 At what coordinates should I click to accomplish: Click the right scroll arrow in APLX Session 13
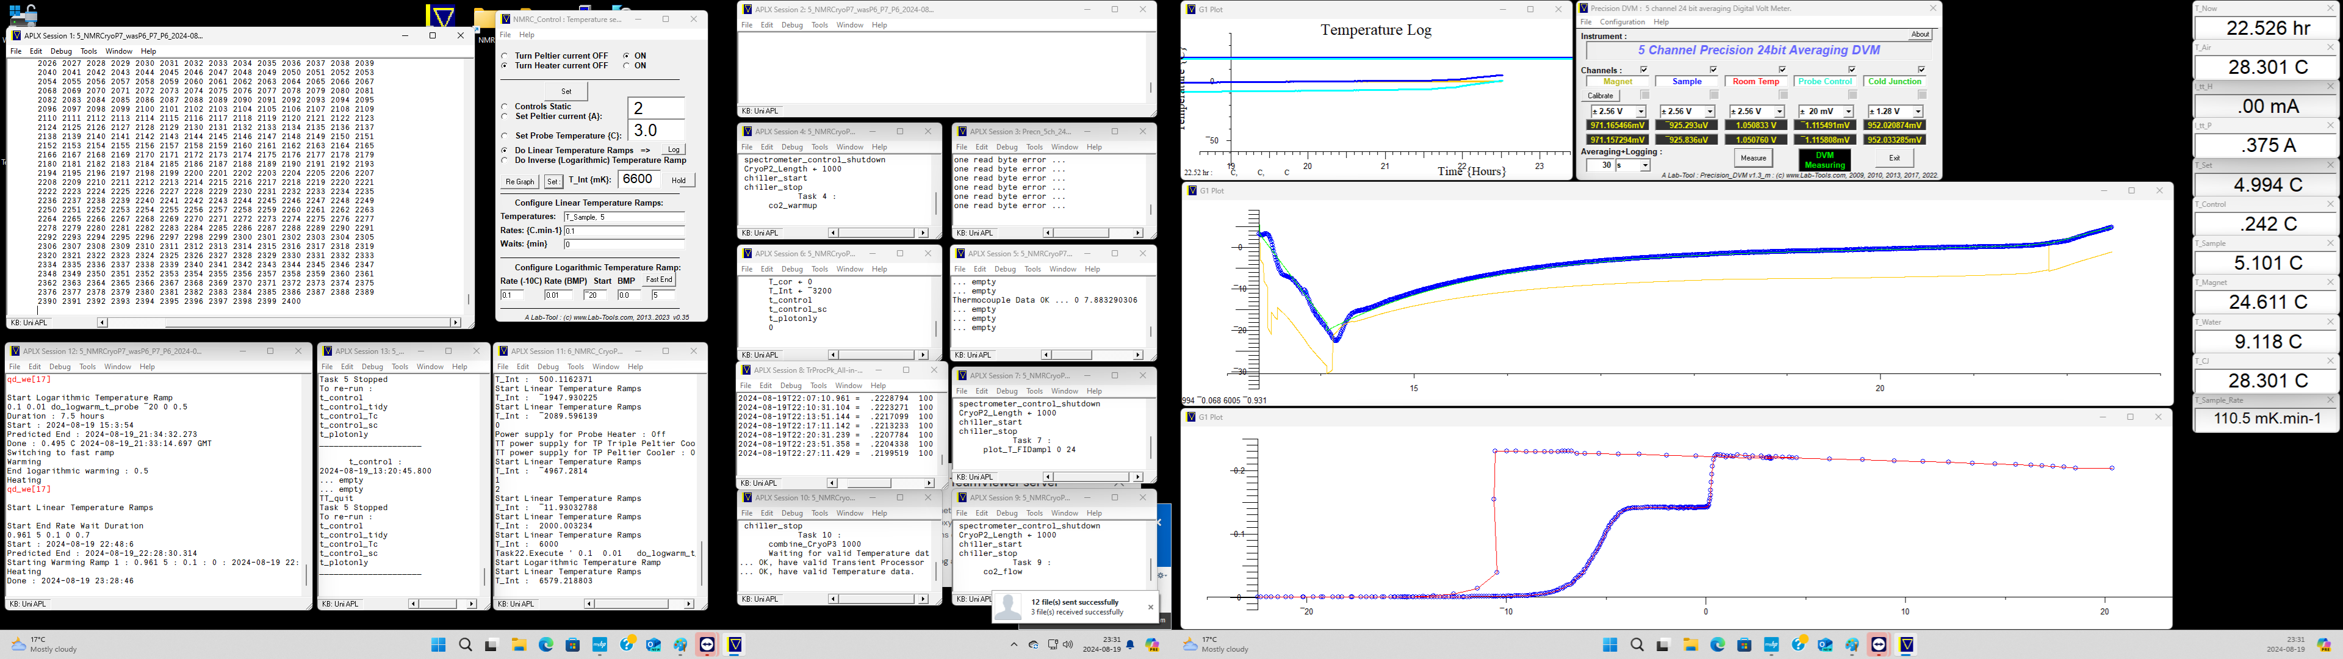471,603
